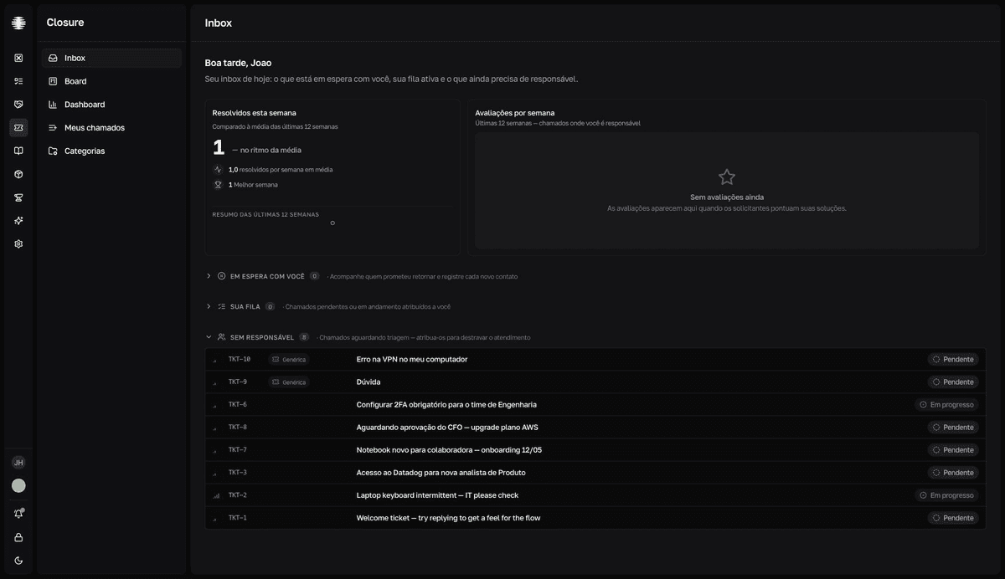
Task: Click the list icon beside Sua fila
Action: click(x=222, y=306)
